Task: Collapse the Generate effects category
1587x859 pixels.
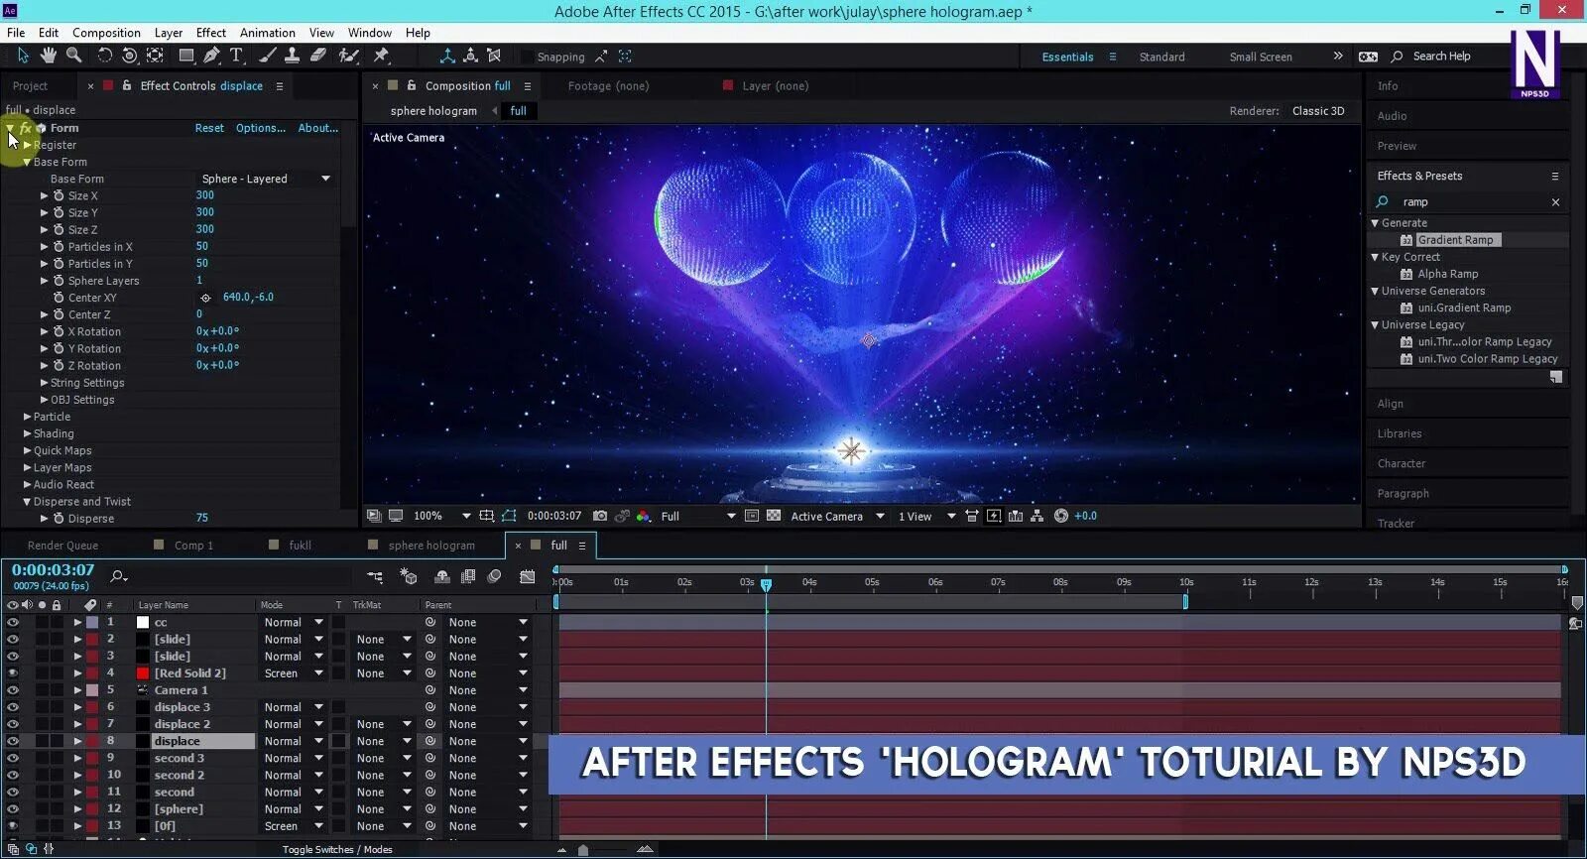Action: point(1375,223)
